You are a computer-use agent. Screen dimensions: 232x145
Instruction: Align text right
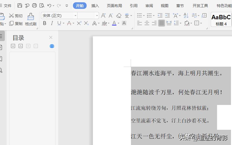[x=154, y=23]
